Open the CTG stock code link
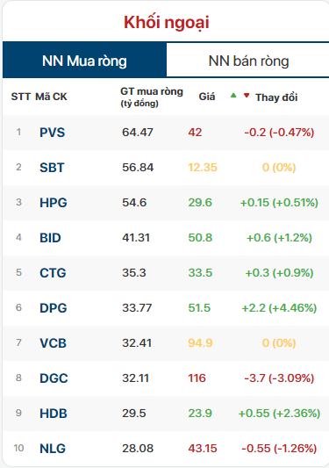 pyautogui.click(x=53, y=273)
